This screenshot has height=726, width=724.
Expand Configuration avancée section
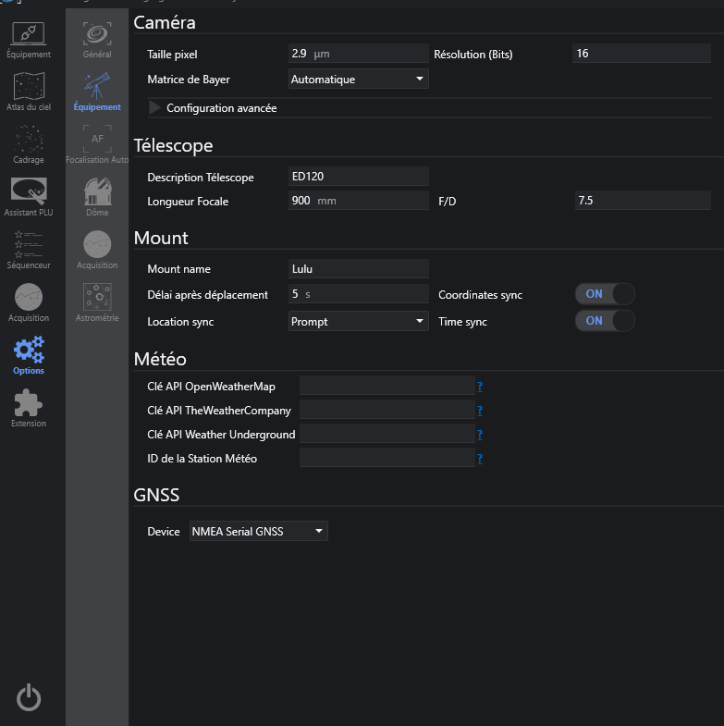(x=155, y=108)
